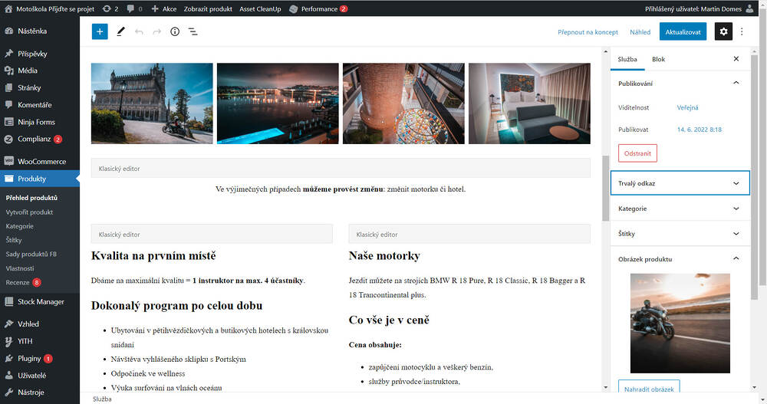Click the Služba breadcrumb in footer

tap(102, 399)
